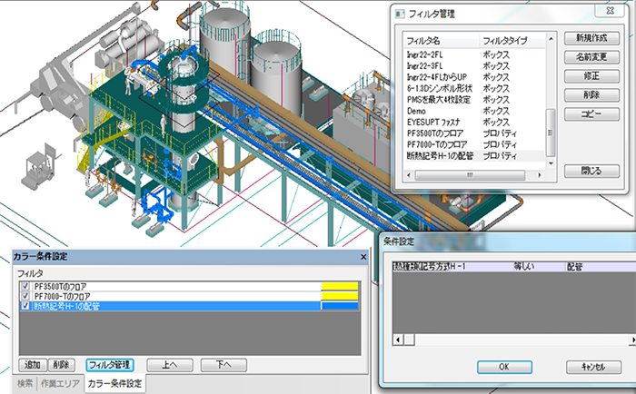Screen dimensions: 636x394
Task: Uncheck the PF3500Tのフロア filter checkbox
Action: tap(25, 286)
